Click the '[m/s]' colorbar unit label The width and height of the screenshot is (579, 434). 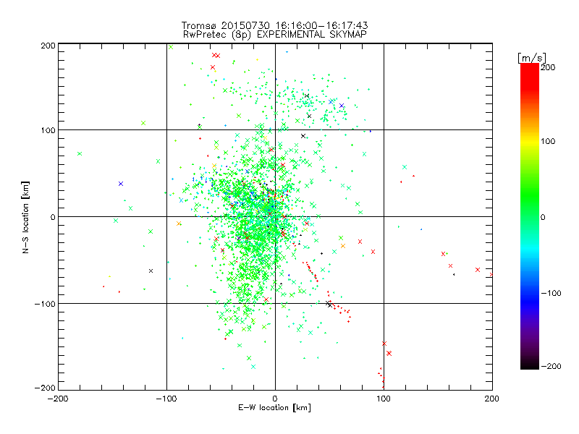532,58
